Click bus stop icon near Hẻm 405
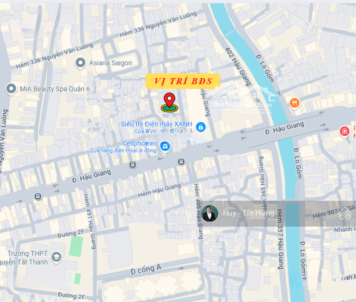This screenshot has width=356, height=302. pyautogui.click(x=181, y=162)
